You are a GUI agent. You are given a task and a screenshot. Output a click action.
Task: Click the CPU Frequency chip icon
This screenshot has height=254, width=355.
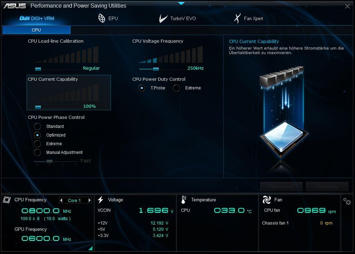7,200
